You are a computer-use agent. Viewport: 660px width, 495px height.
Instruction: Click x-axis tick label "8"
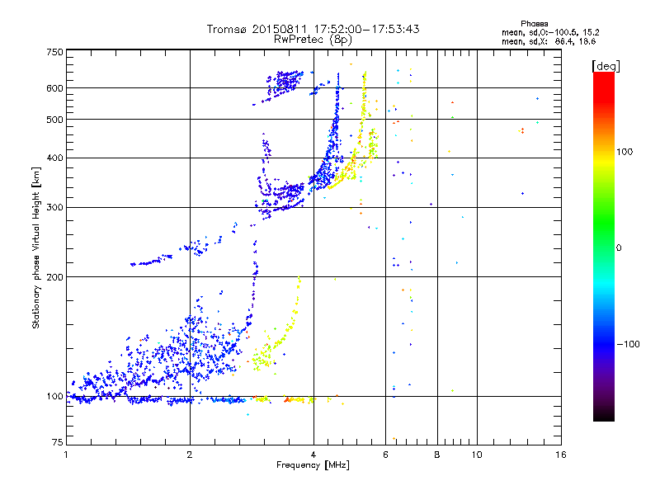(437, 455)
